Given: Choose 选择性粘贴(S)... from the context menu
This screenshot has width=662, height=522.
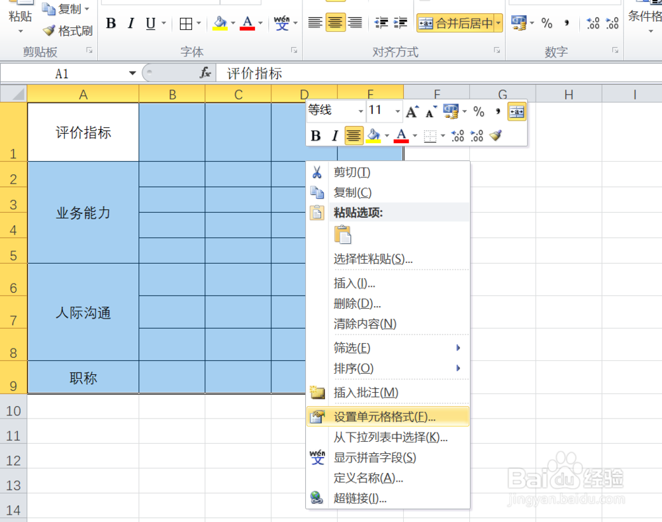Looking at the screenshot, I should tap(387, 258).
